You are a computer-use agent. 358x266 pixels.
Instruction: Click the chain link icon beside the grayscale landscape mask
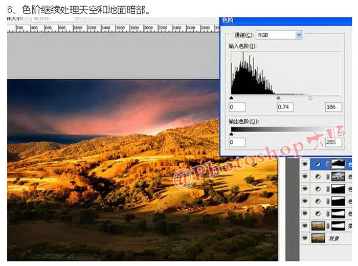point(328,176)
